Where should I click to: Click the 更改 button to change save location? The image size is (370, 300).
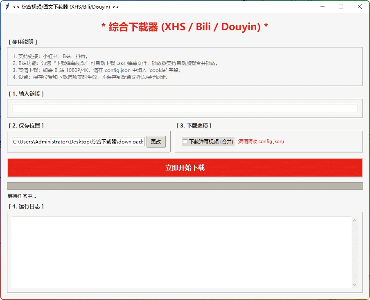click(156, 141)
